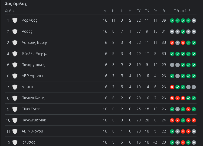Sort table by the Β points column
The image size is (203, 146).
click(164, 11)
